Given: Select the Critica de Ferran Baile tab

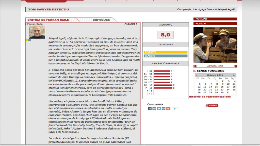Looking at the screenshot, I should [x=48, y=20].
